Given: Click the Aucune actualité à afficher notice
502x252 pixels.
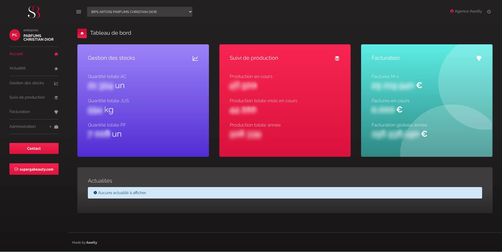Looking at the screenshot, I should coord(285,193).
